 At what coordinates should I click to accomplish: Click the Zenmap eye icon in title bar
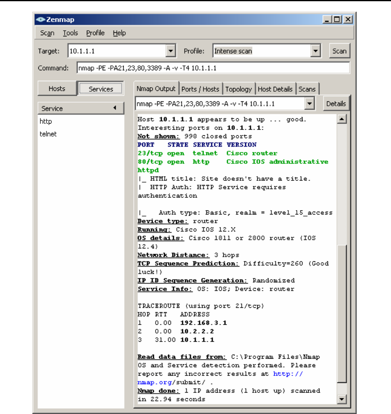coord(40,19)
